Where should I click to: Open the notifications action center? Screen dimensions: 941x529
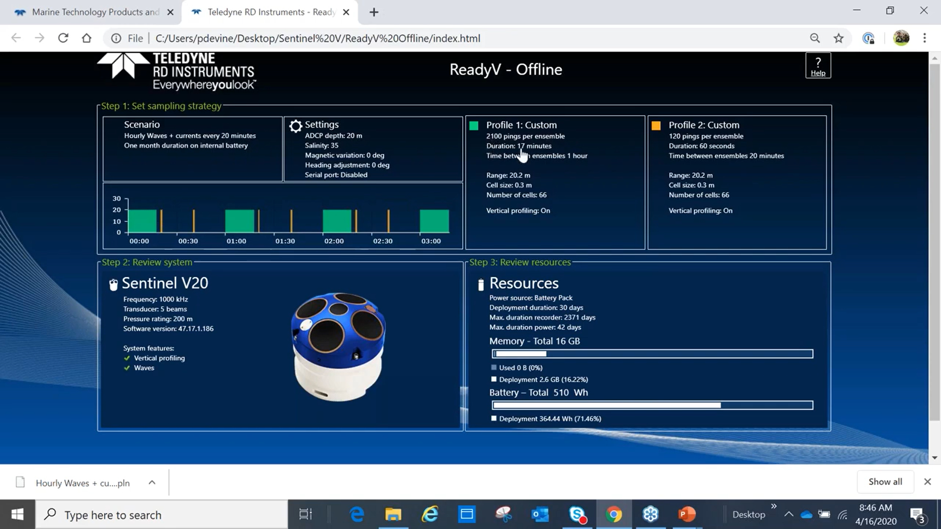[x=917, y=515]
